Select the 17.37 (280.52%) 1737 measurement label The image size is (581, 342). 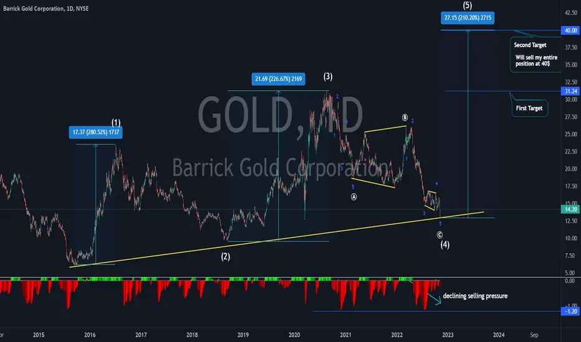click(95, 132)
